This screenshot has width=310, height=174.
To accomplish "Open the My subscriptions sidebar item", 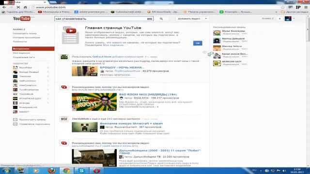I will pos(21,53).
